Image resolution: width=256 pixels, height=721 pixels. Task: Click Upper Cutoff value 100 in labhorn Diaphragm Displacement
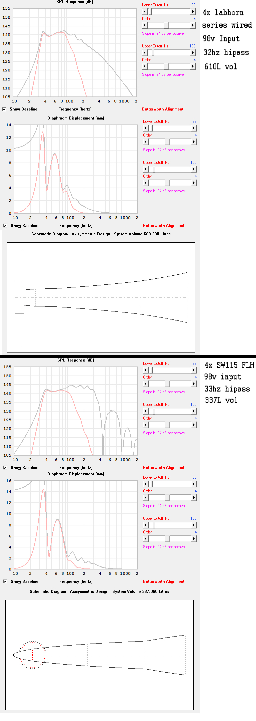pos(193,163)
